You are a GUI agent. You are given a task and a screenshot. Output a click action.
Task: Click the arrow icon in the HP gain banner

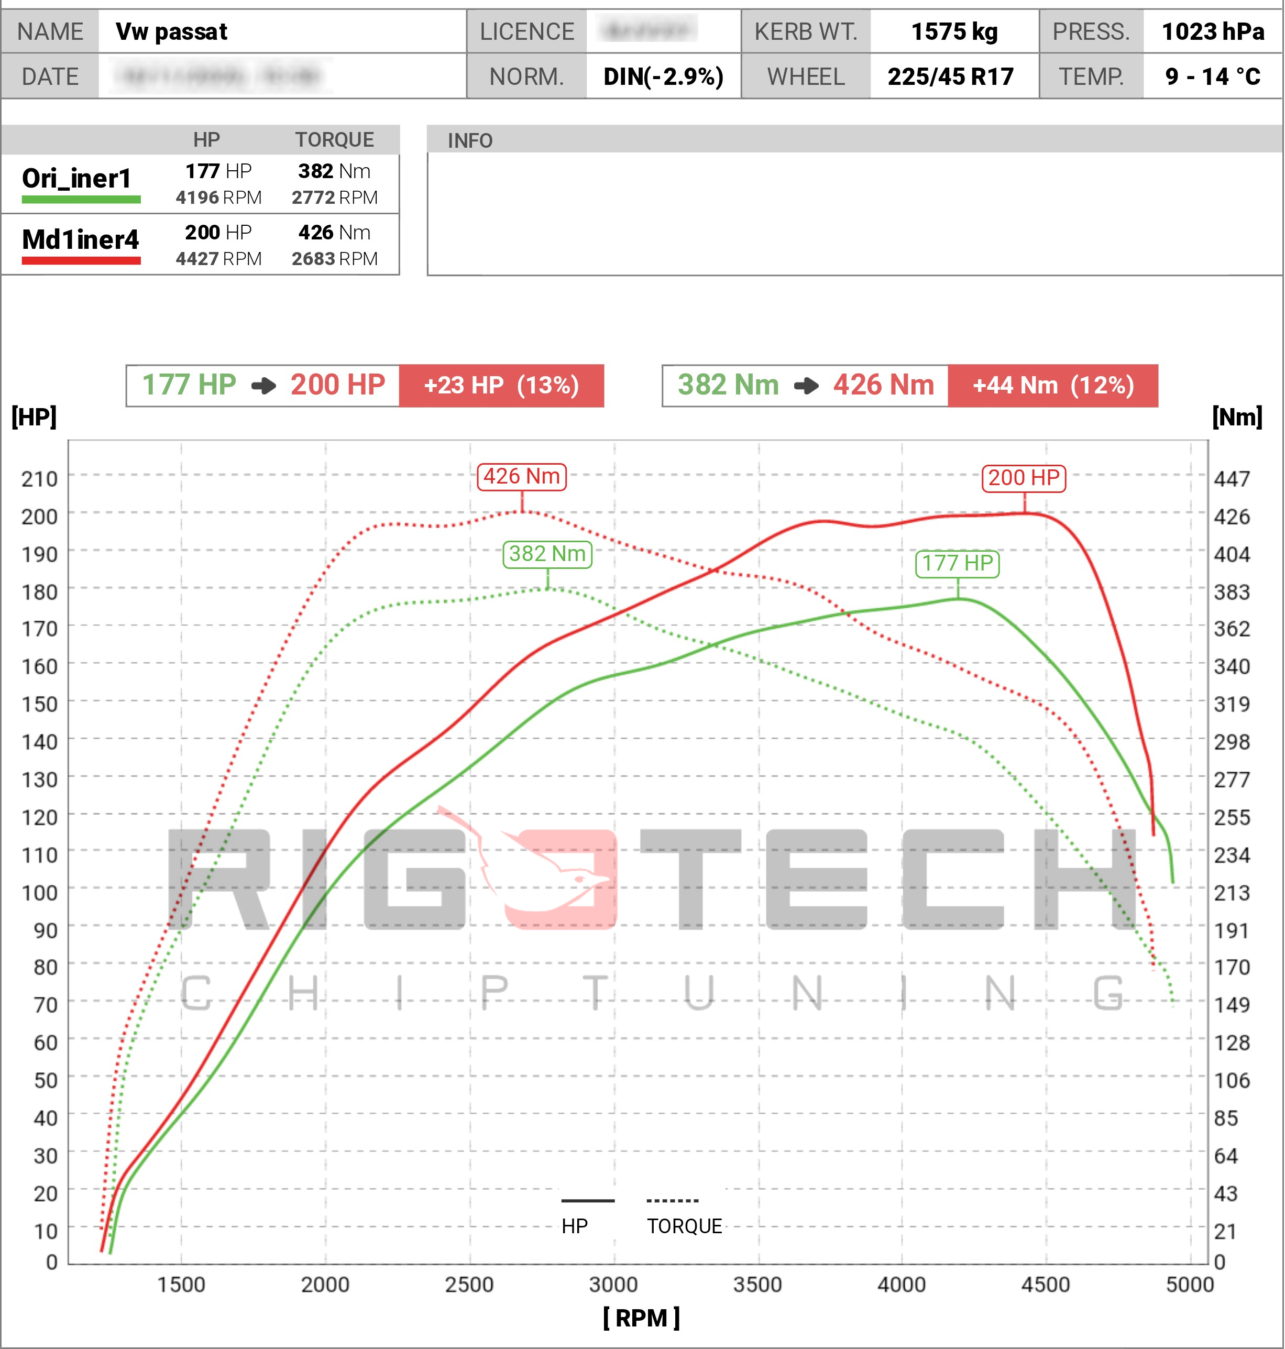[263, 386]
